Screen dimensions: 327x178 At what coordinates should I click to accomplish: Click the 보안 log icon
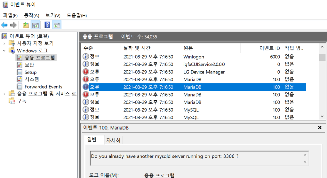pyautogui.click(x=20, y=65)
